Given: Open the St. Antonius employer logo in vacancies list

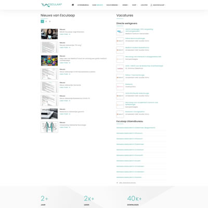Looking at the screenshot, I should pos(120,68).
